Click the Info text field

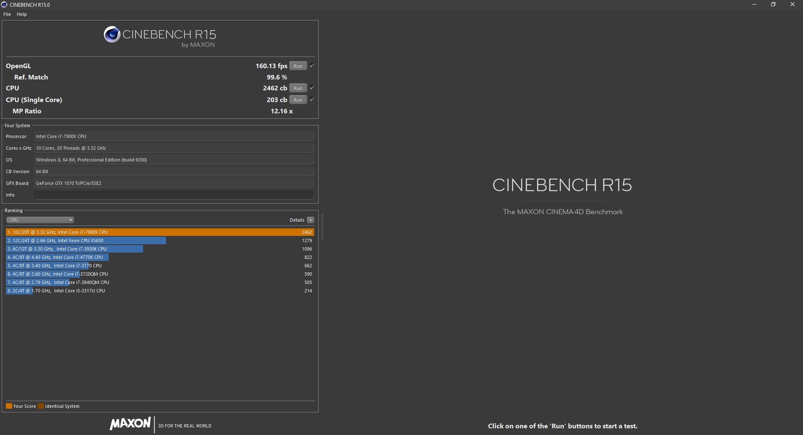174,195
